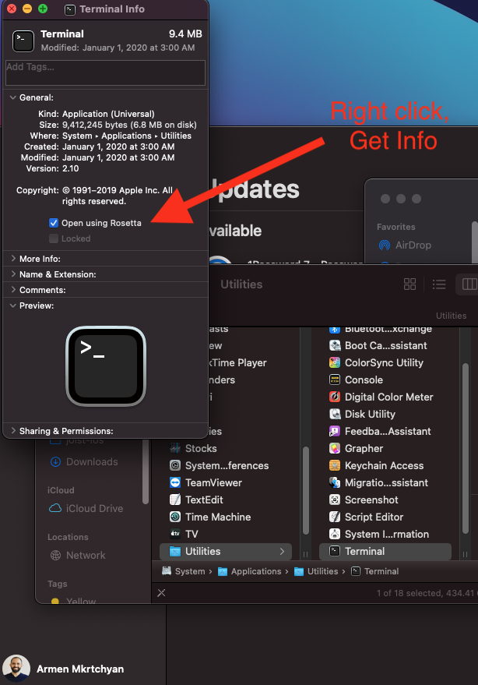478x685 pixels.
Task: Select Migration Assistant icon
Action: pos(335,482)
